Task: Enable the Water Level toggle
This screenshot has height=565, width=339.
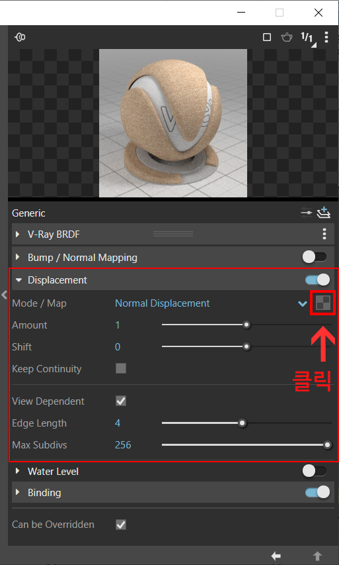Action: pos(315,470)
